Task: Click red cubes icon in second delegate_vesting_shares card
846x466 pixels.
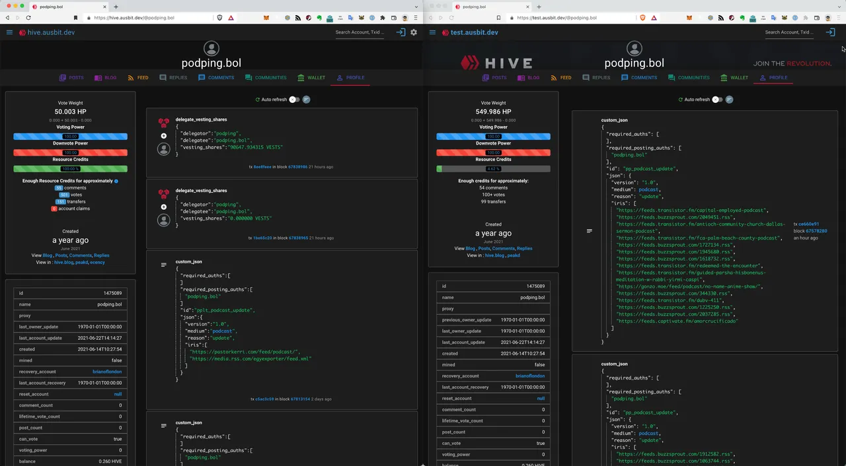Action: coord(164,194)
